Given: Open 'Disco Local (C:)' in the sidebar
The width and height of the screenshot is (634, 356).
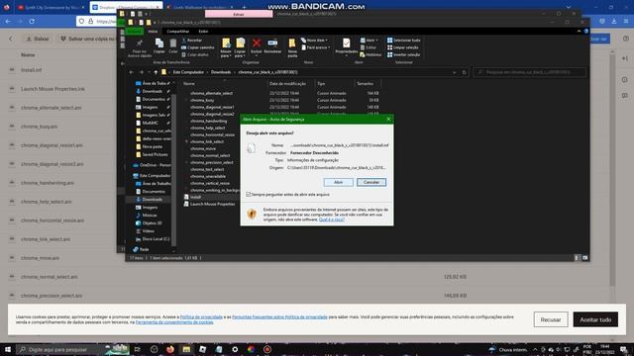Looking at the screenshot, I should point(153,239).
